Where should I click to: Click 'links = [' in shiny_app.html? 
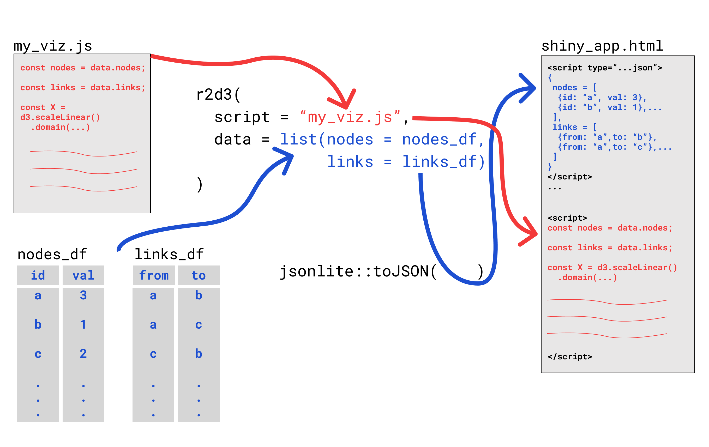tap(574, 128)
